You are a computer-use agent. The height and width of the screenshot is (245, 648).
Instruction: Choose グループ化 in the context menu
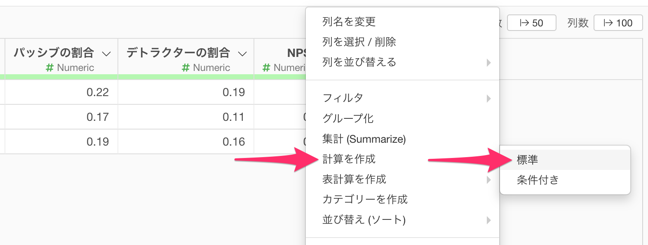347,118
